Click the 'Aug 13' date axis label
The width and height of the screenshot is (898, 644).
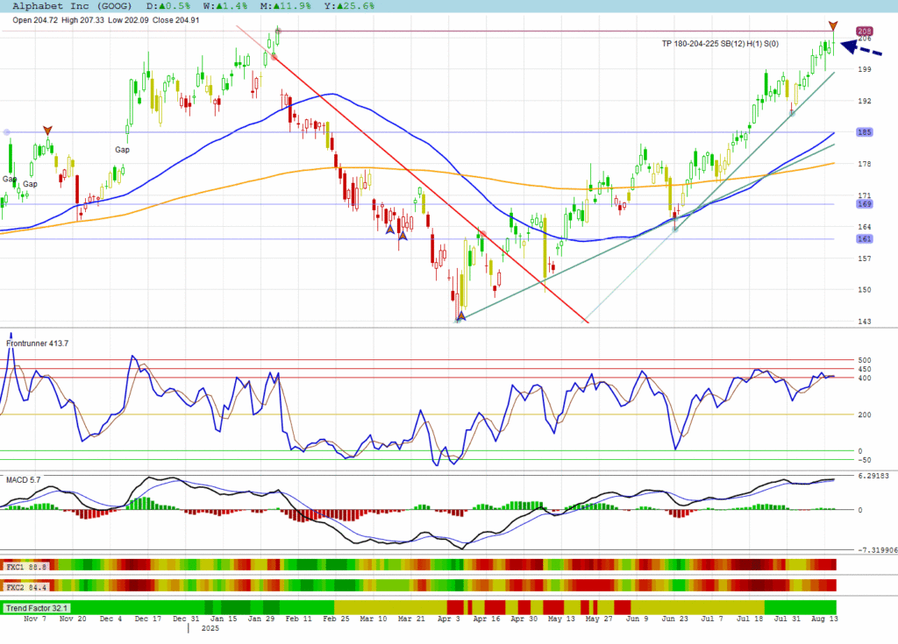824,619
